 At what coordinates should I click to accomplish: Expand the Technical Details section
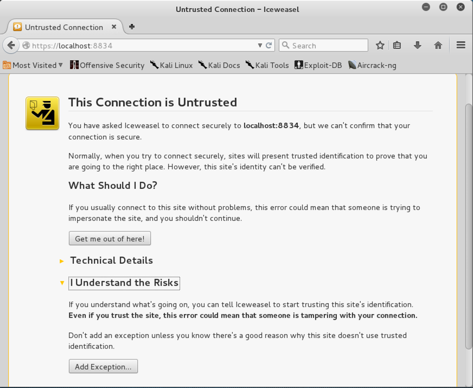[x=111, y=260]
